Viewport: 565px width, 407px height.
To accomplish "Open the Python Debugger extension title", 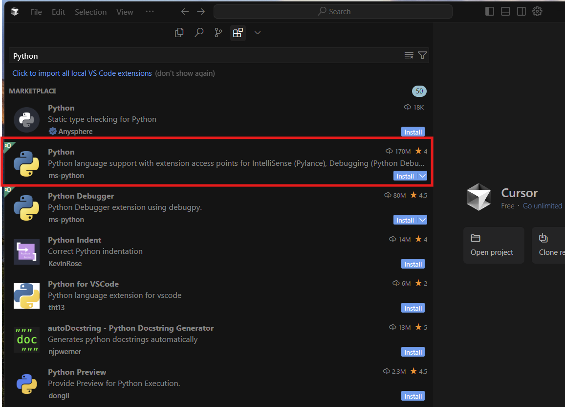I will 81,196.
